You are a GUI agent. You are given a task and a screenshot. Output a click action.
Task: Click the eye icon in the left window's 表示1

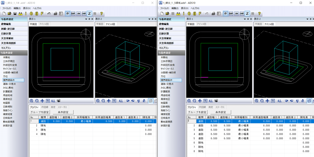[59, 101]
